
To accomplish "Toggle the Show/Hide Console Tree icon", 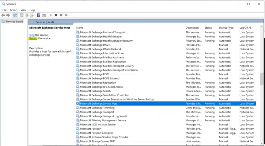I will [15, 15].
